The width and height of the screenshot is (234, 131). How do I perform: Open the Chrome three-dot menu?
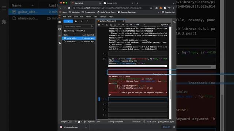174,8
